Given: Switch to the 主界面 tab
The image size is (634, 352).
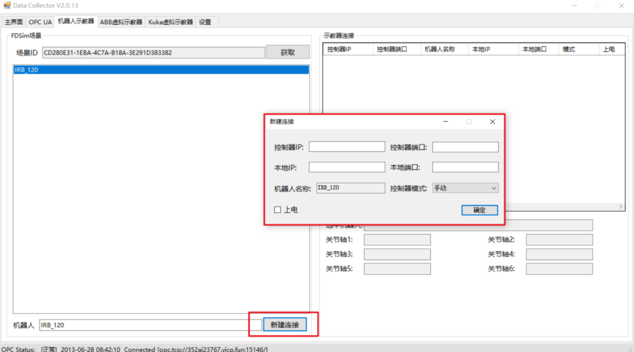Looking at the screenshot, I should coord(14,22).
